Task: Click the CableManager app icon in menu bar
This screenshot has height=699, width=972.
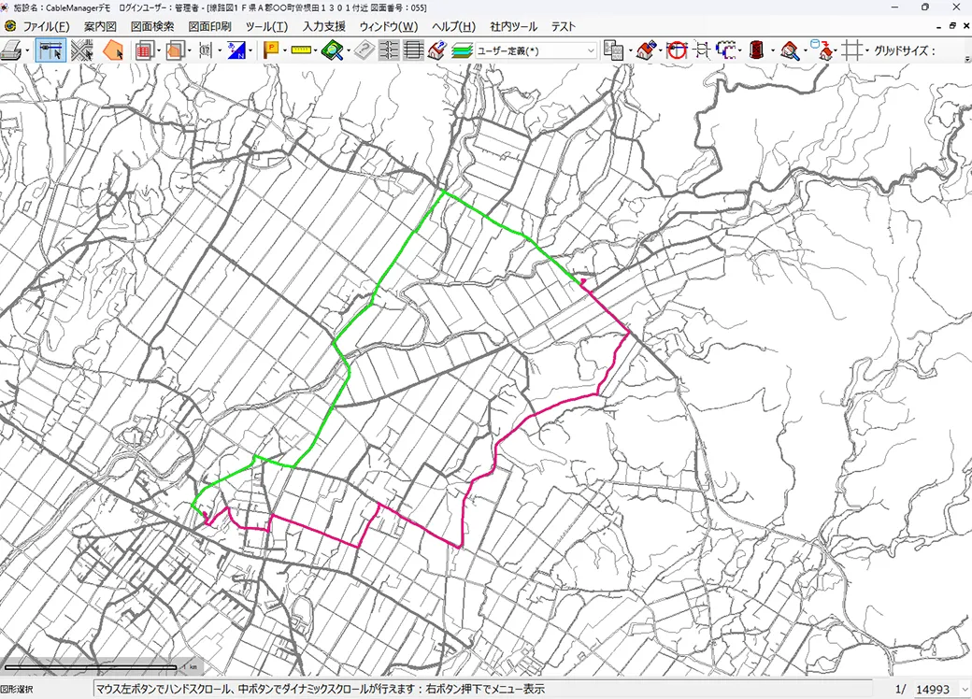Action: (10, 26)
